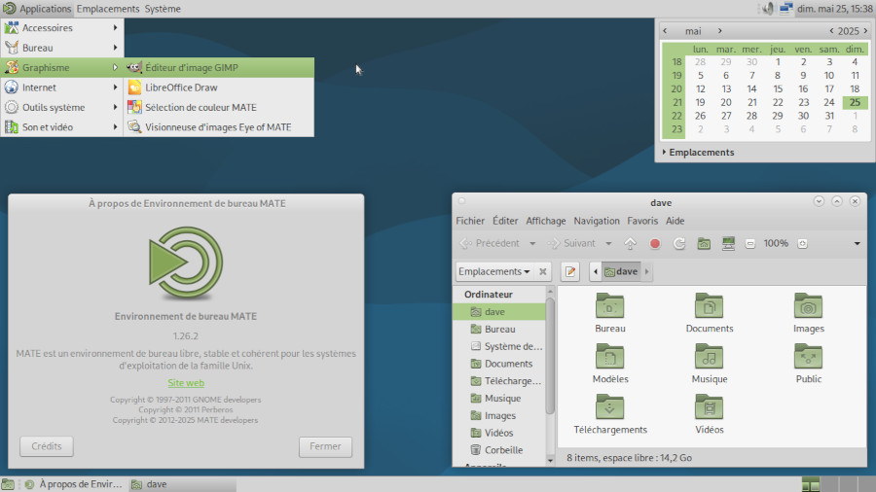This screenshot has height=492, width=876.
Task: Select the Documents folder icon
Action: pos(709,306)
